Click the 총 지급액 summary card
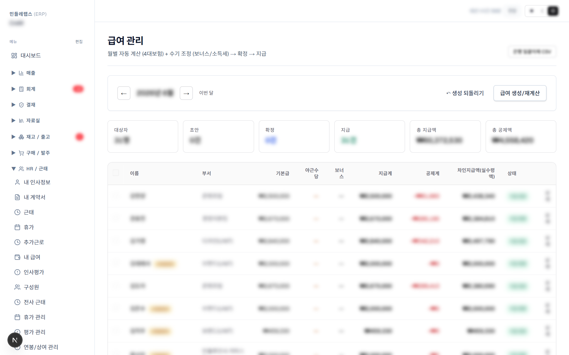The height and width of the screenshot is (355, 569). click(445, 136)
